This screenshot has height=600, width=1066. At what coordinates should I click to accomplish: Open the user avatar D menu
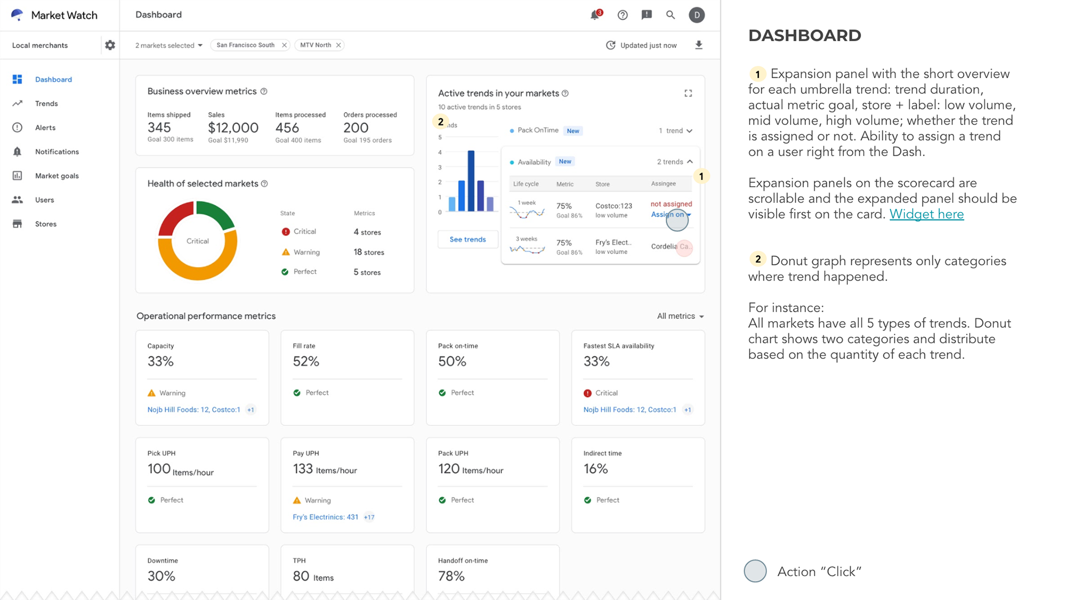697,15
